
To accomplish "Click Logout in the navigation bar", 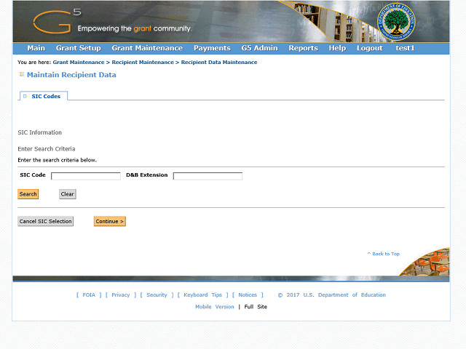I will [x=370, y=48].
